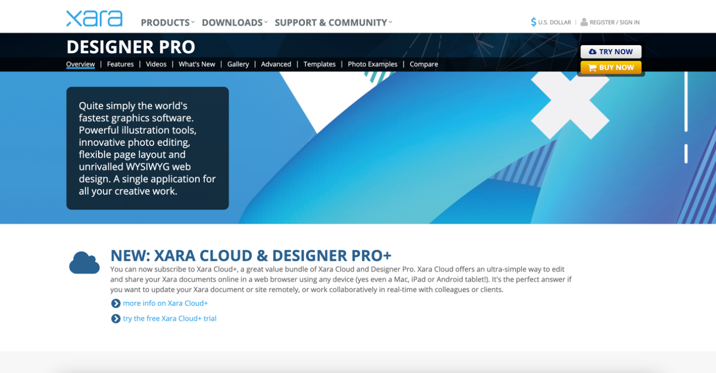Viewport: 716px width, 373px height.
Task: Click the large blue cloud icon
Action: pyautogui.click(x=84, y=262)
